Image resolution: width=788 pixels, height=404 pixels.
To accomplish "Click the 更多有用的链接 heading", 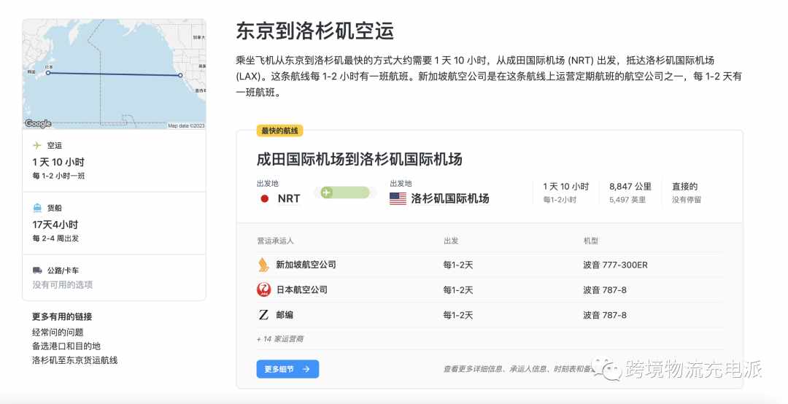I will (x=62, y=316).
